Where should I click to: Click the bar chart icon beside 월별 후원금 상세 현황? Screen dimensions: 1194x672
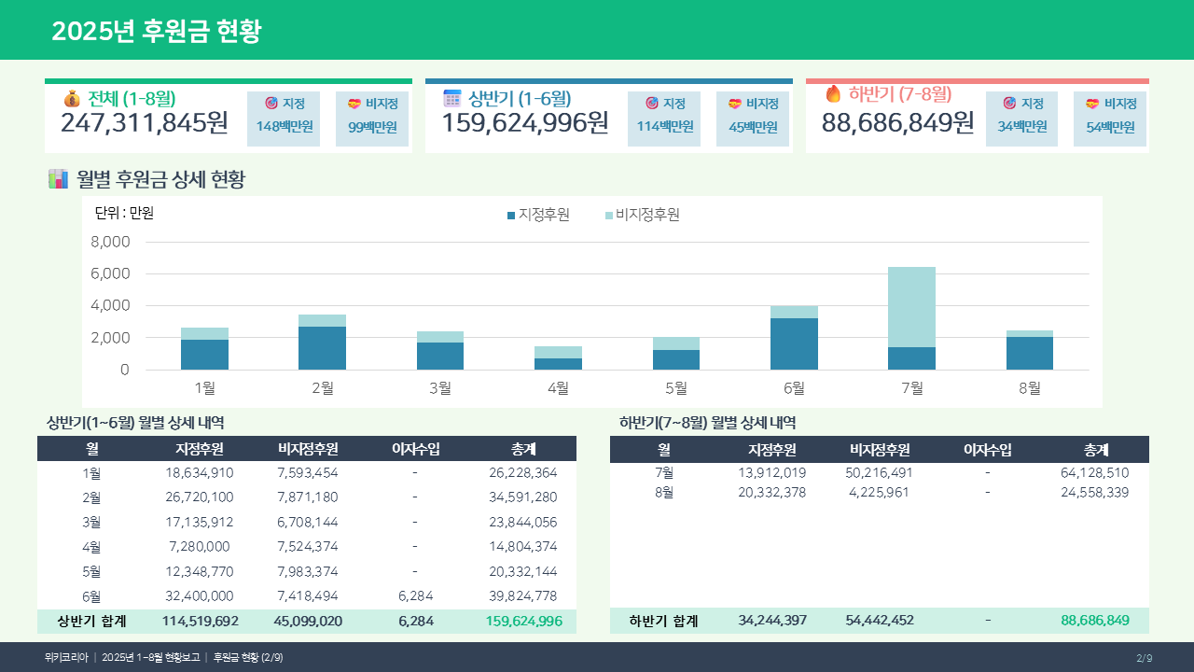(x=58, y=179)
